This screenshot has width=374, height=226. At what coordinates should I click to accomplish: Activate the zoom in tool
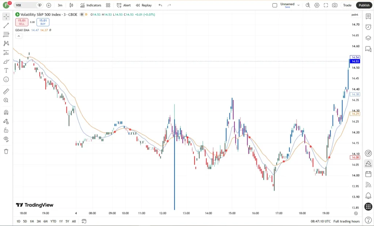pyautogui.click(x=6, y=100)
